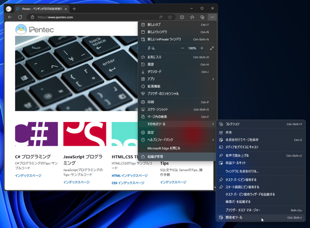Select Microsoft Edge を閉じる

(177, 148)
